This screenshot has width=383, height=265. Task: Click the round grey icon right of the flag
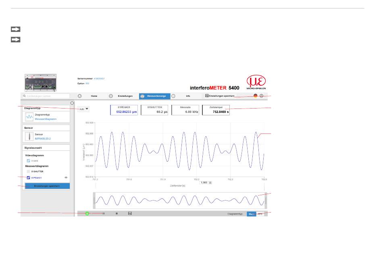(x=261, y=96)
